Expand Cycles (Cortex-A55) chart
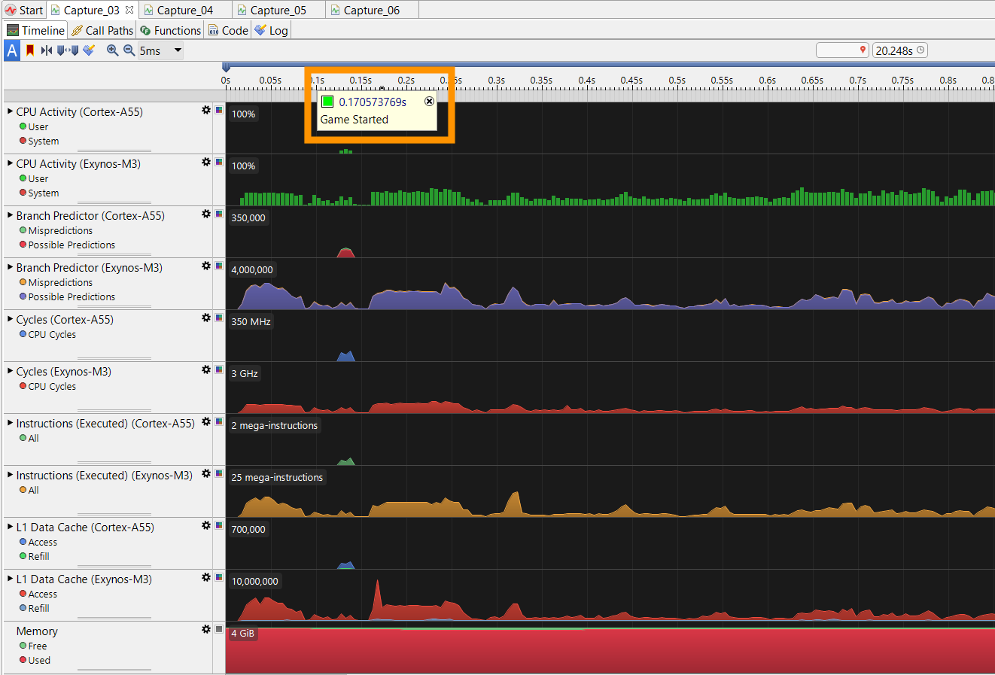Viewport: 995px width, 675px height. pos(11,319)
